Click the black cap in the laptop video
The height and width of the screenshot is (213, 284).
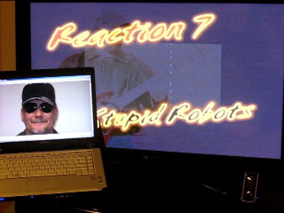click(39, 92)
